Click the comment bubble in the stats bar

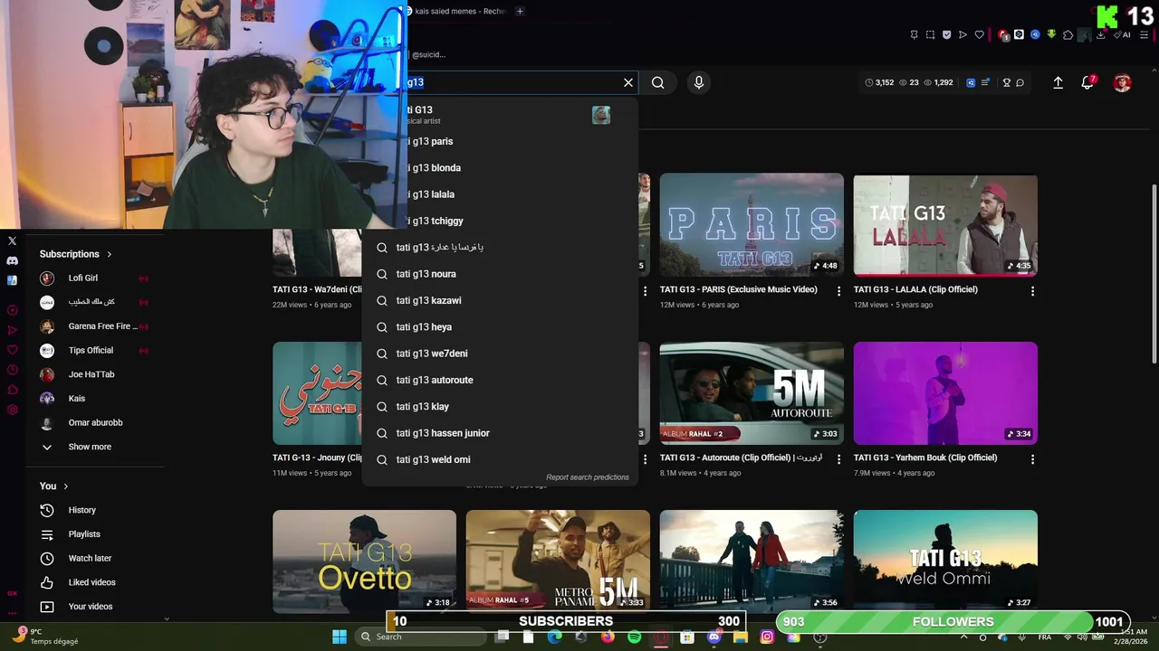click(x=1020, y=82)
